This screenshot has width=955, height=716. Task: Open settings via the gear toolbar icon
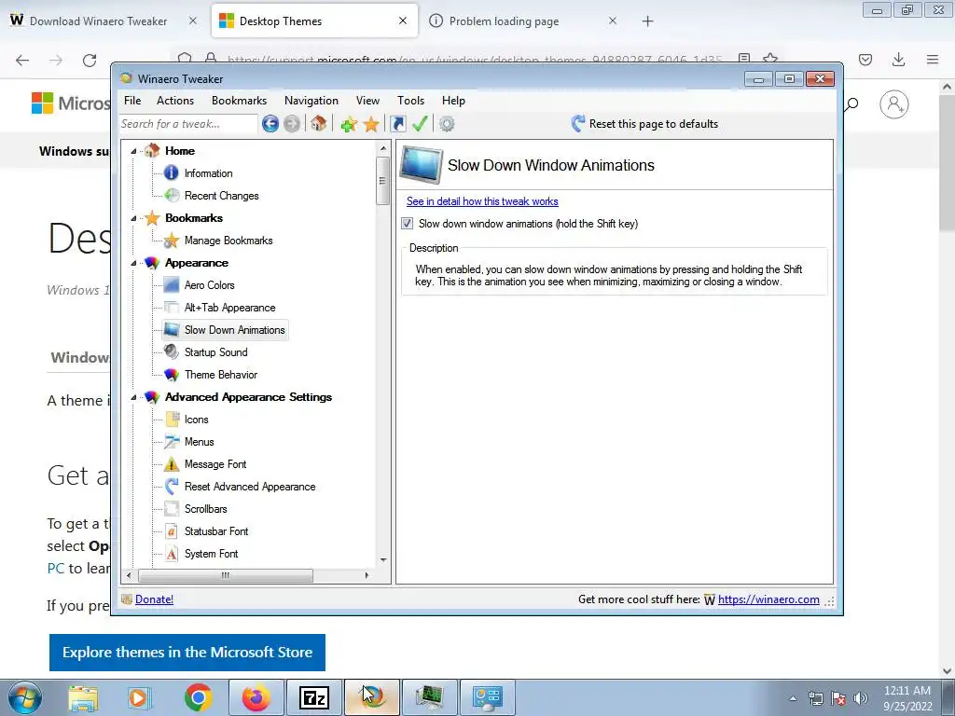pyautogui.click(x=447, y=124)
